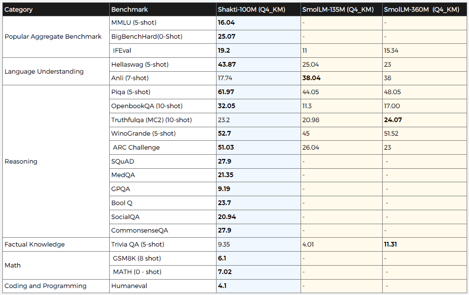This screenshot has width=469, height=295.
Task: Select the Coding and Programming cell
Action: pos(45,286)
